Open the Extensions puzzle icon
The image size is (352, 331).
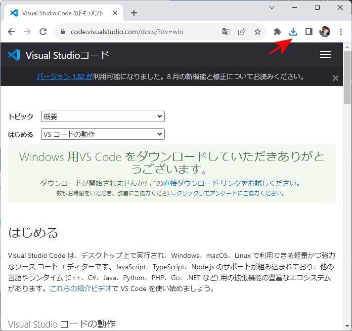coord(277,32)
